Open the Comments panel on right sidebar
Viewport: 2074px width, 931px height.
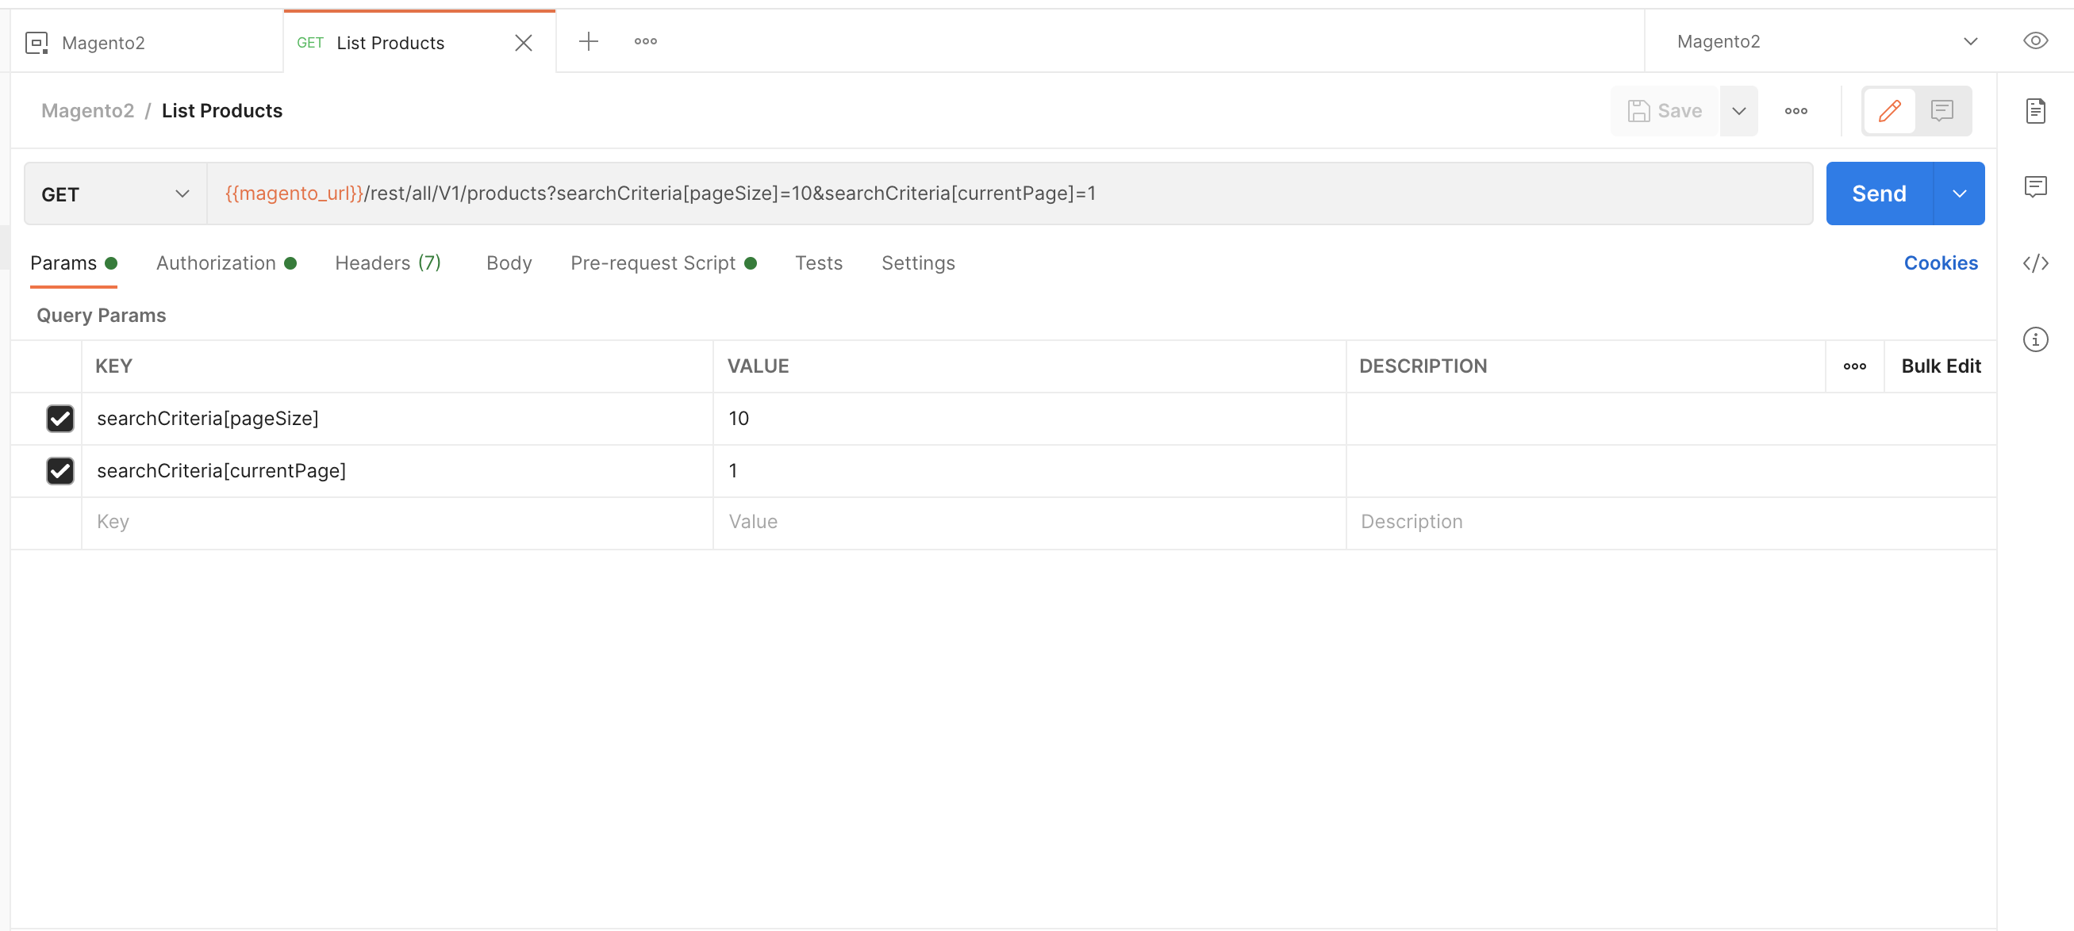(x=2036, y=186)
